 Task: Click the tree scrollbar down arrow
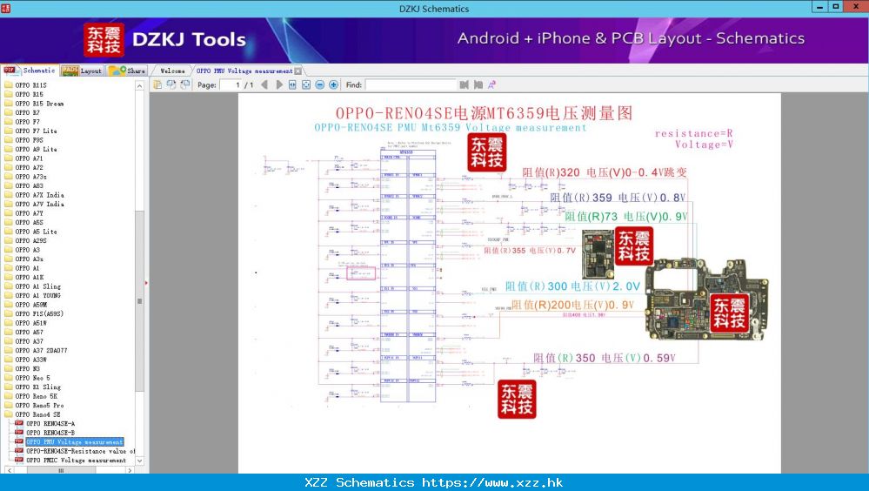pos(140,461)
